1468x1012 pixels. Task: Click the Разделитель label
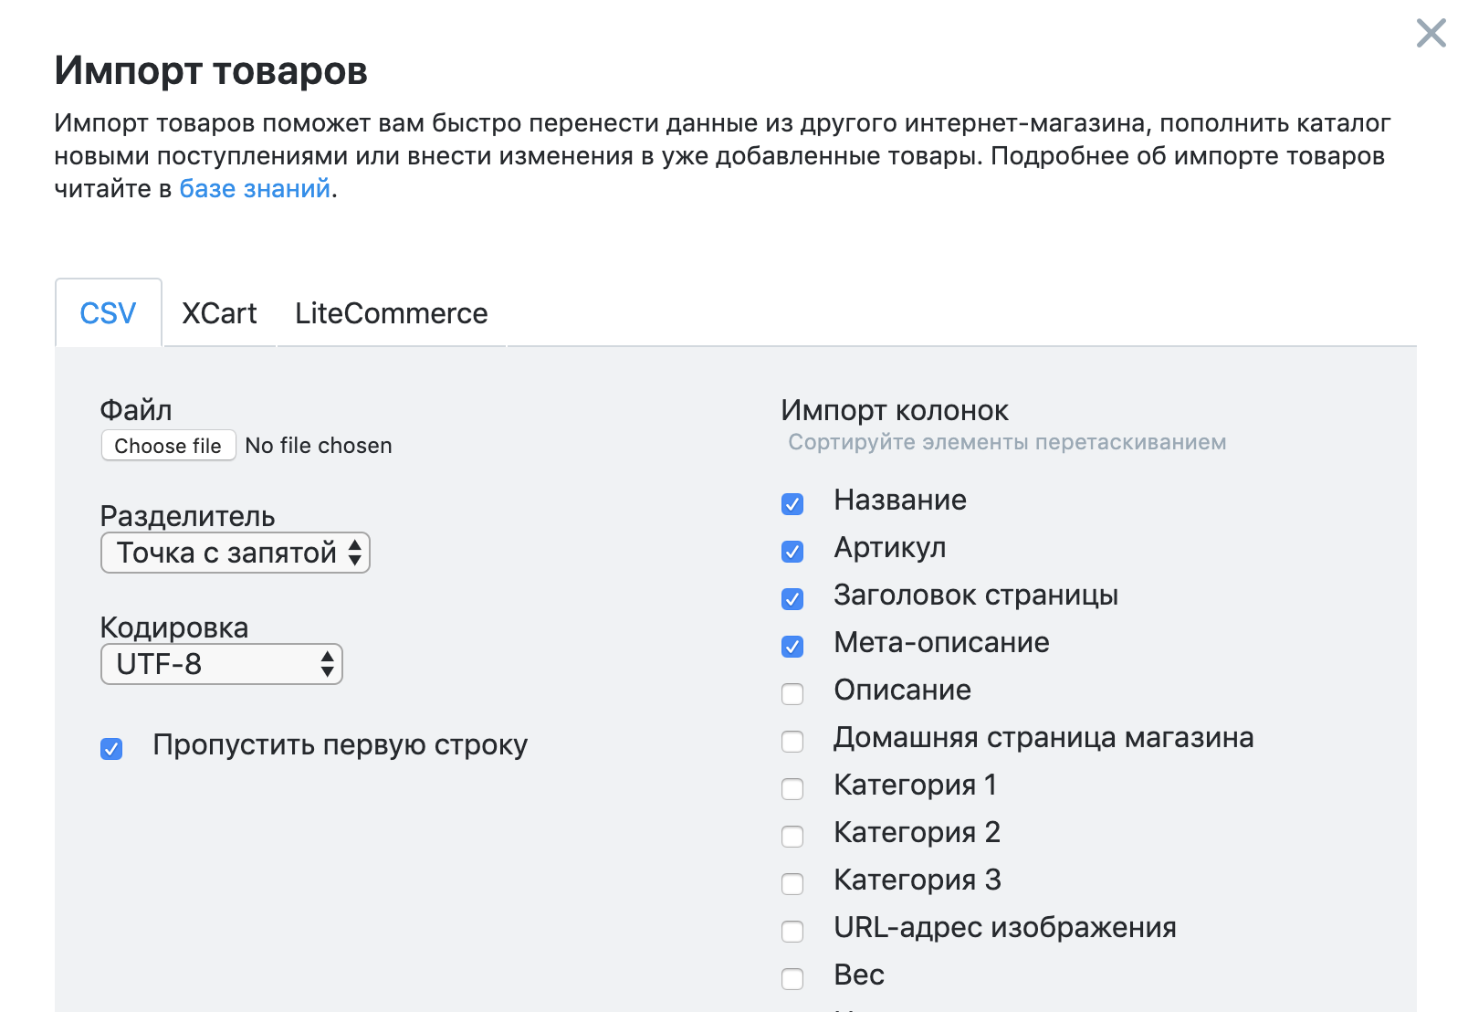[187, 516]
